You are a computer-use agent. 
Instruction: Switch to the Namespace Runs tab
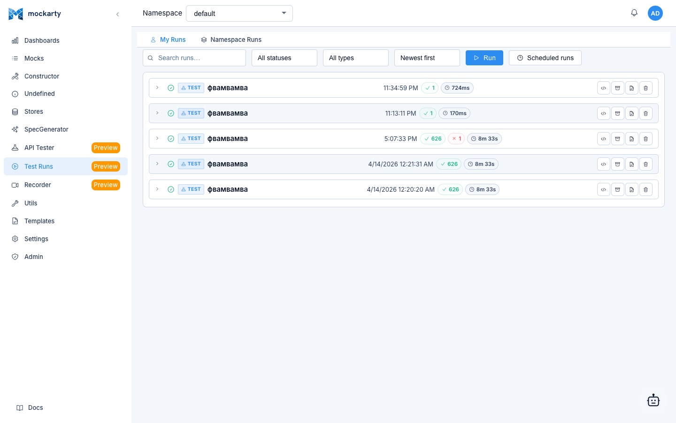[x=231, y=39]
